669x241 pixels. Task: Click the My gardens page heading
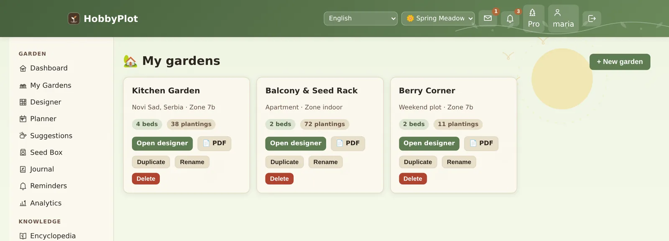tap(172, 61)
